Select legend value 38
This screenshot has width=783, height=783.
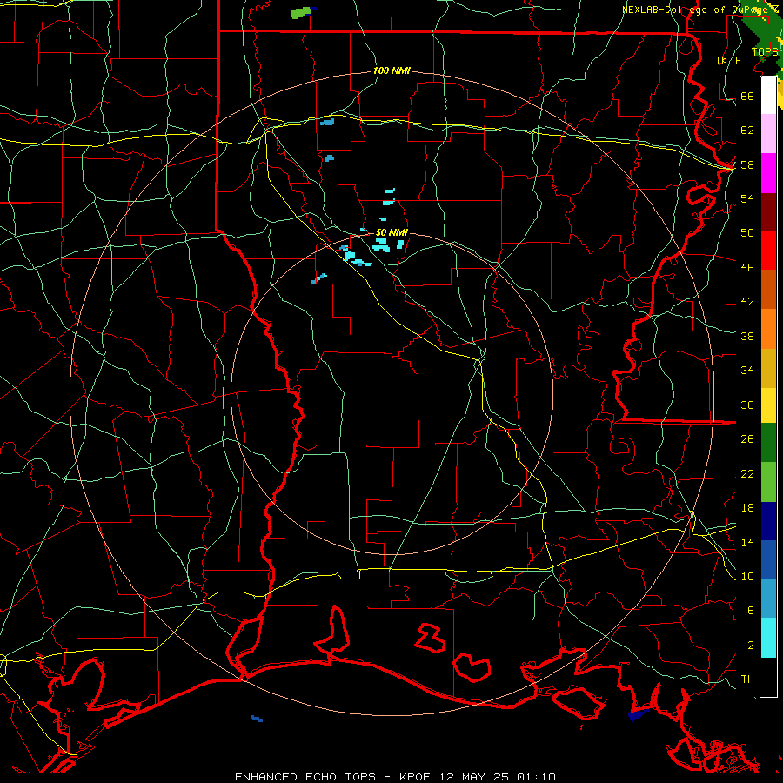tap(747, 336)
